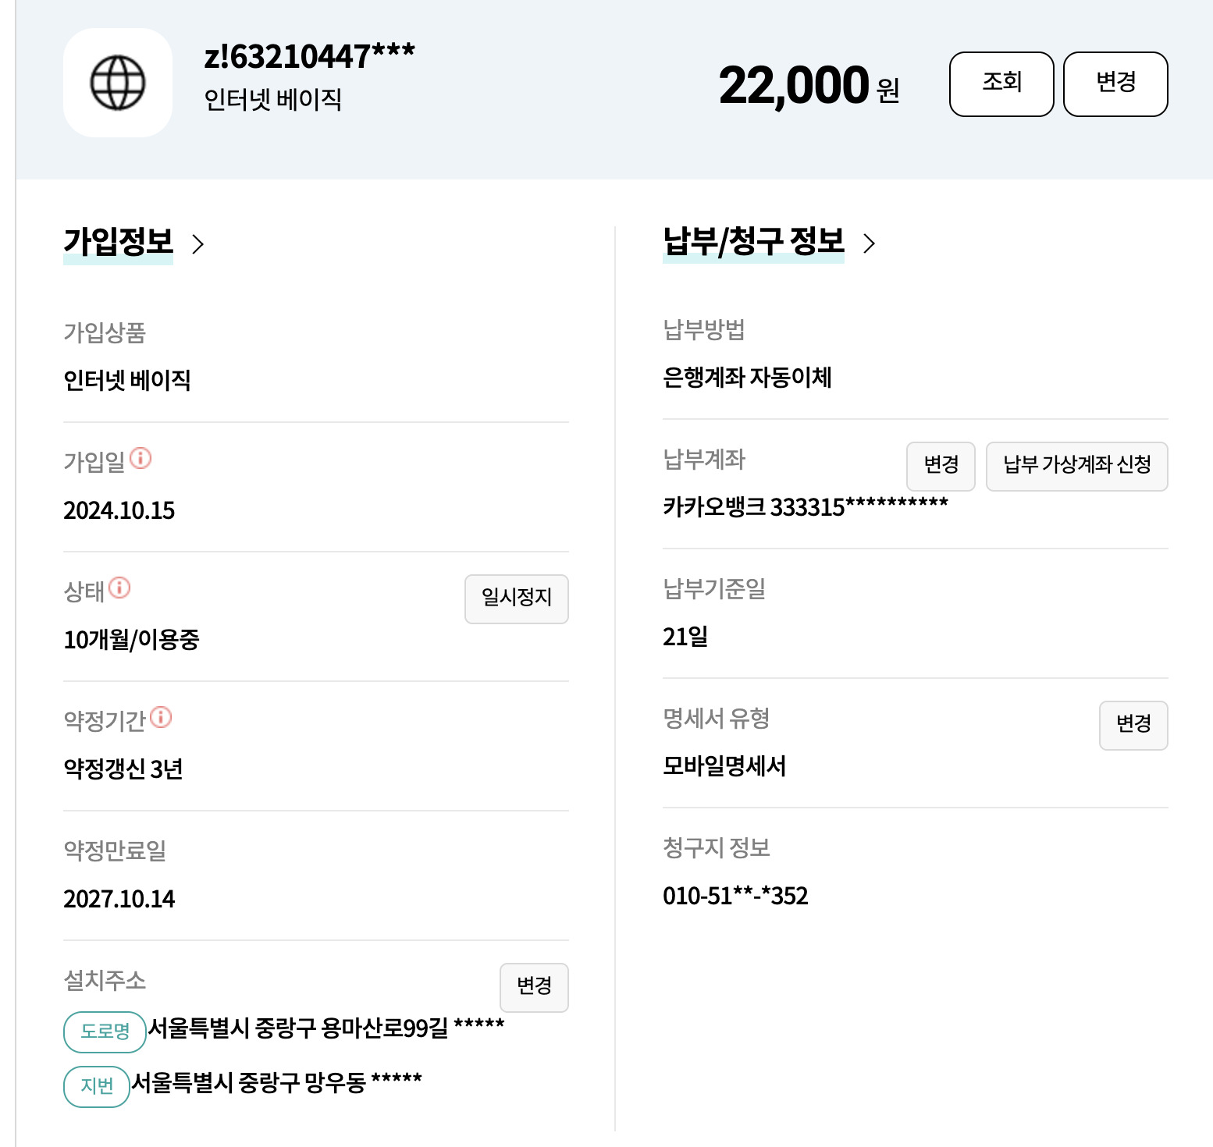Change the 납부계좌 payment account
The image size is (1213, 1147).
click(941, 467)
